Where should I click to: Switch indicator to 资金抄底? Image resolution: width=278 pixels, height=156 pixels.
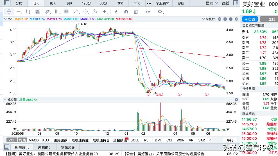point(120,140)
